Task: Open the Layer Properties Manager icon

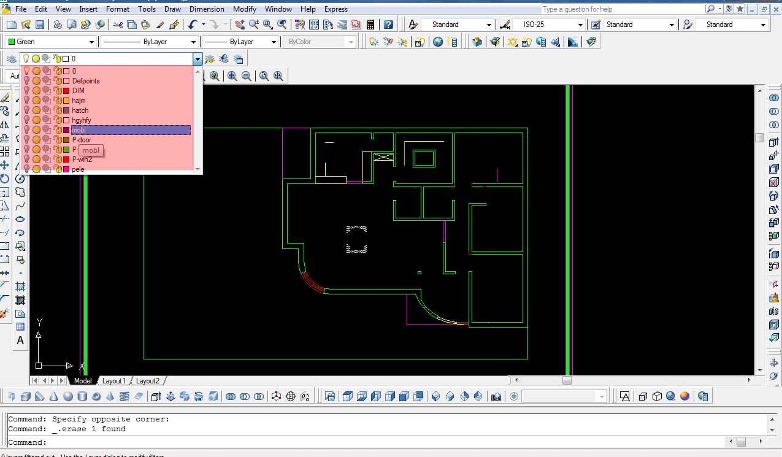Action: [x=10, y=59]
